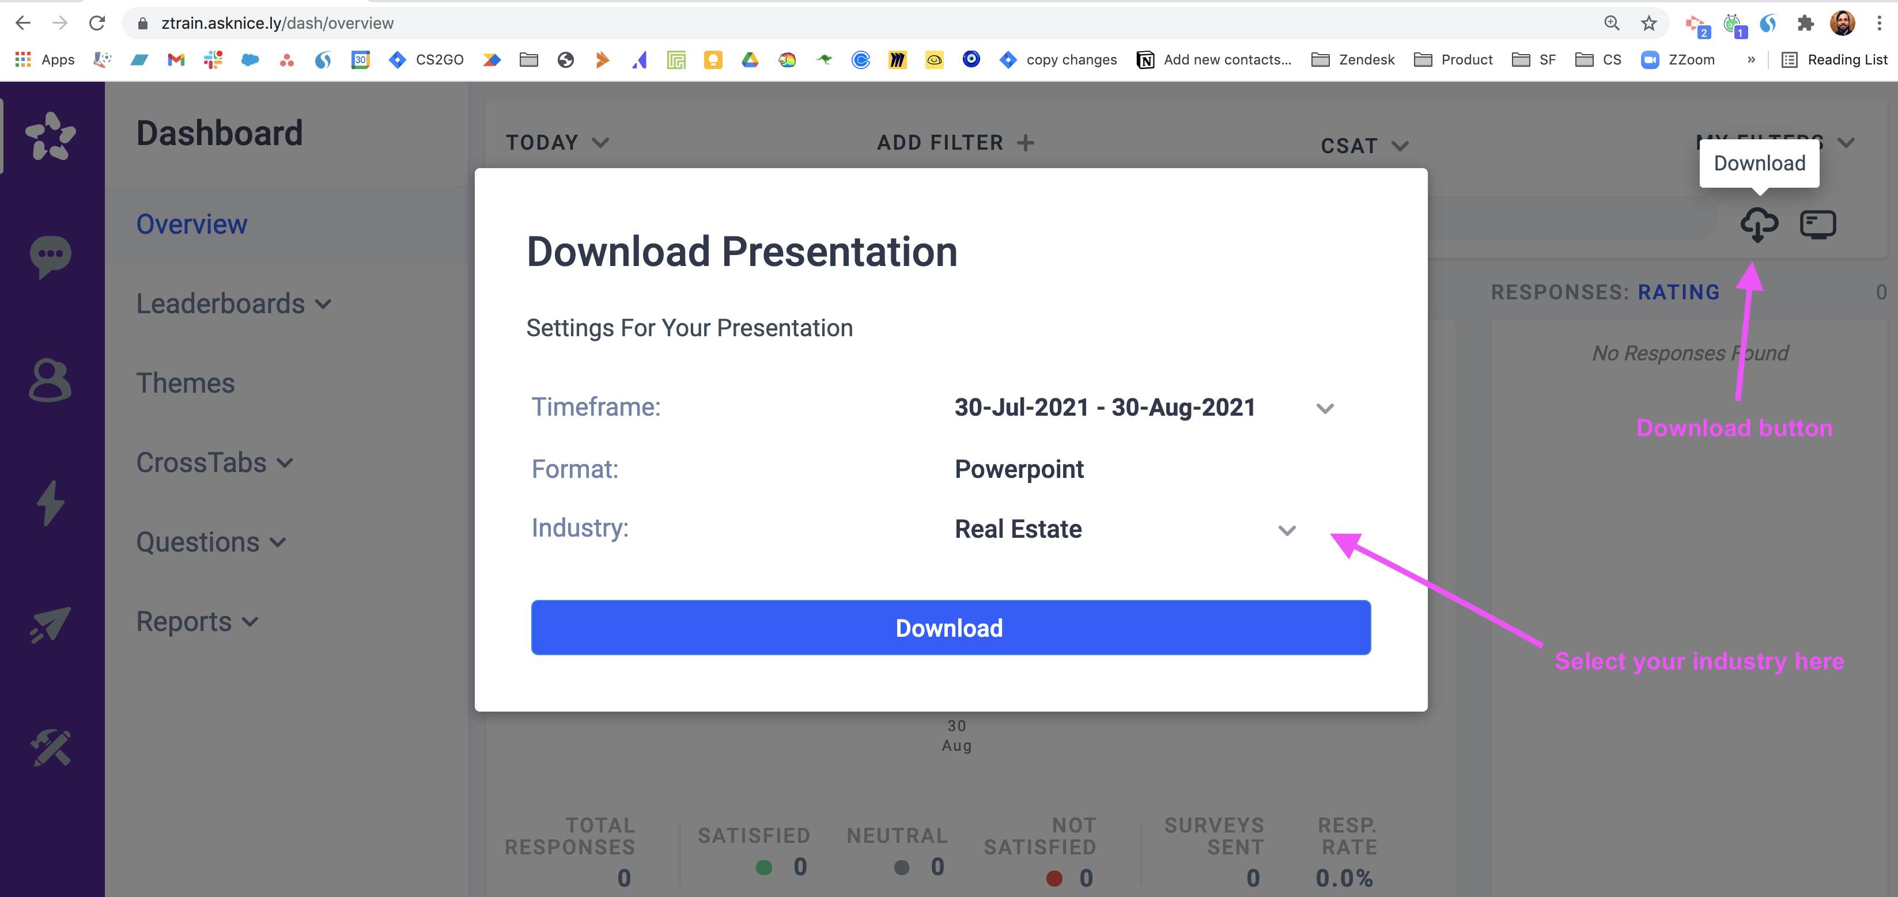Reload the browser page
This screenshot has width=1898, height=897.
[x=97, y=23]
